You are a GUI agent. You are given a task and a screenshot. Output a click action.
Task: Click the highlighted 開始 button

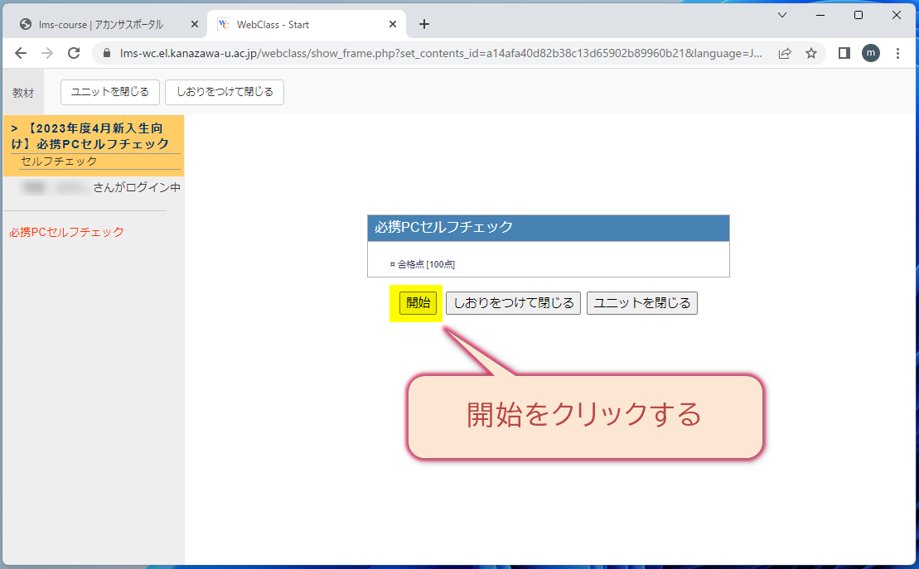(415, 302)
